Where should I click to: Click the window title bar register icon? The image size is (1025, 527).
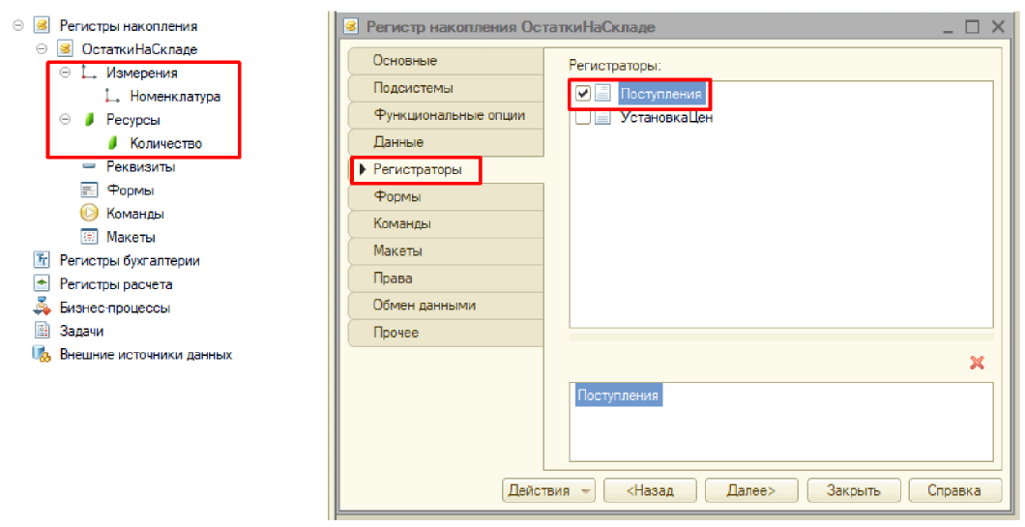coord(351,26)
